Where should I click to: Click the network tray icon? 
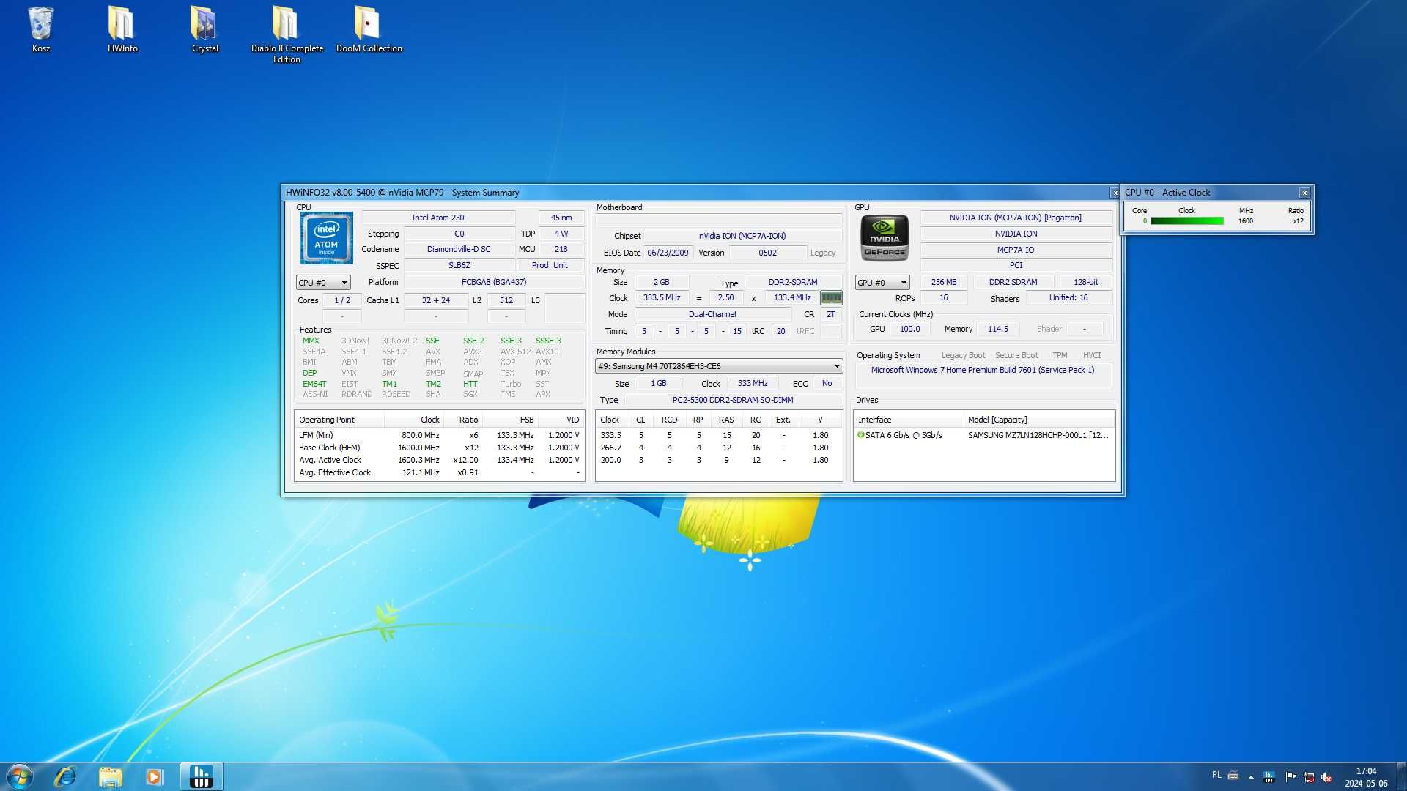point(1308,776)
